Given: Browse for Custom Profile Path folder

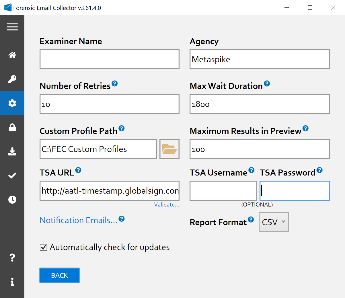Looking at the screenshot, I should (169, 149).
